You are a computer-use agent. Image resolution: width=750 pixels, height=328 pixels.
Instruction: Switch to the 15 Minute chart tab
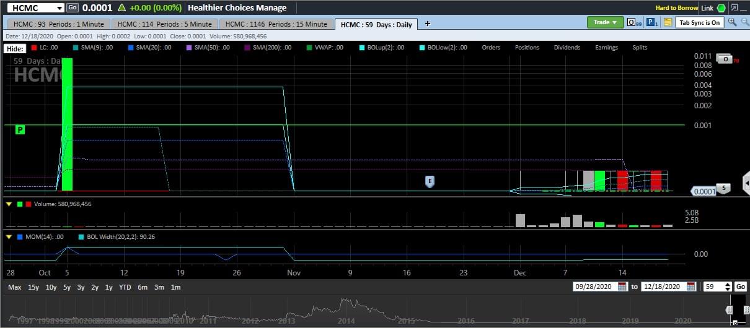[x=276, y=24]
